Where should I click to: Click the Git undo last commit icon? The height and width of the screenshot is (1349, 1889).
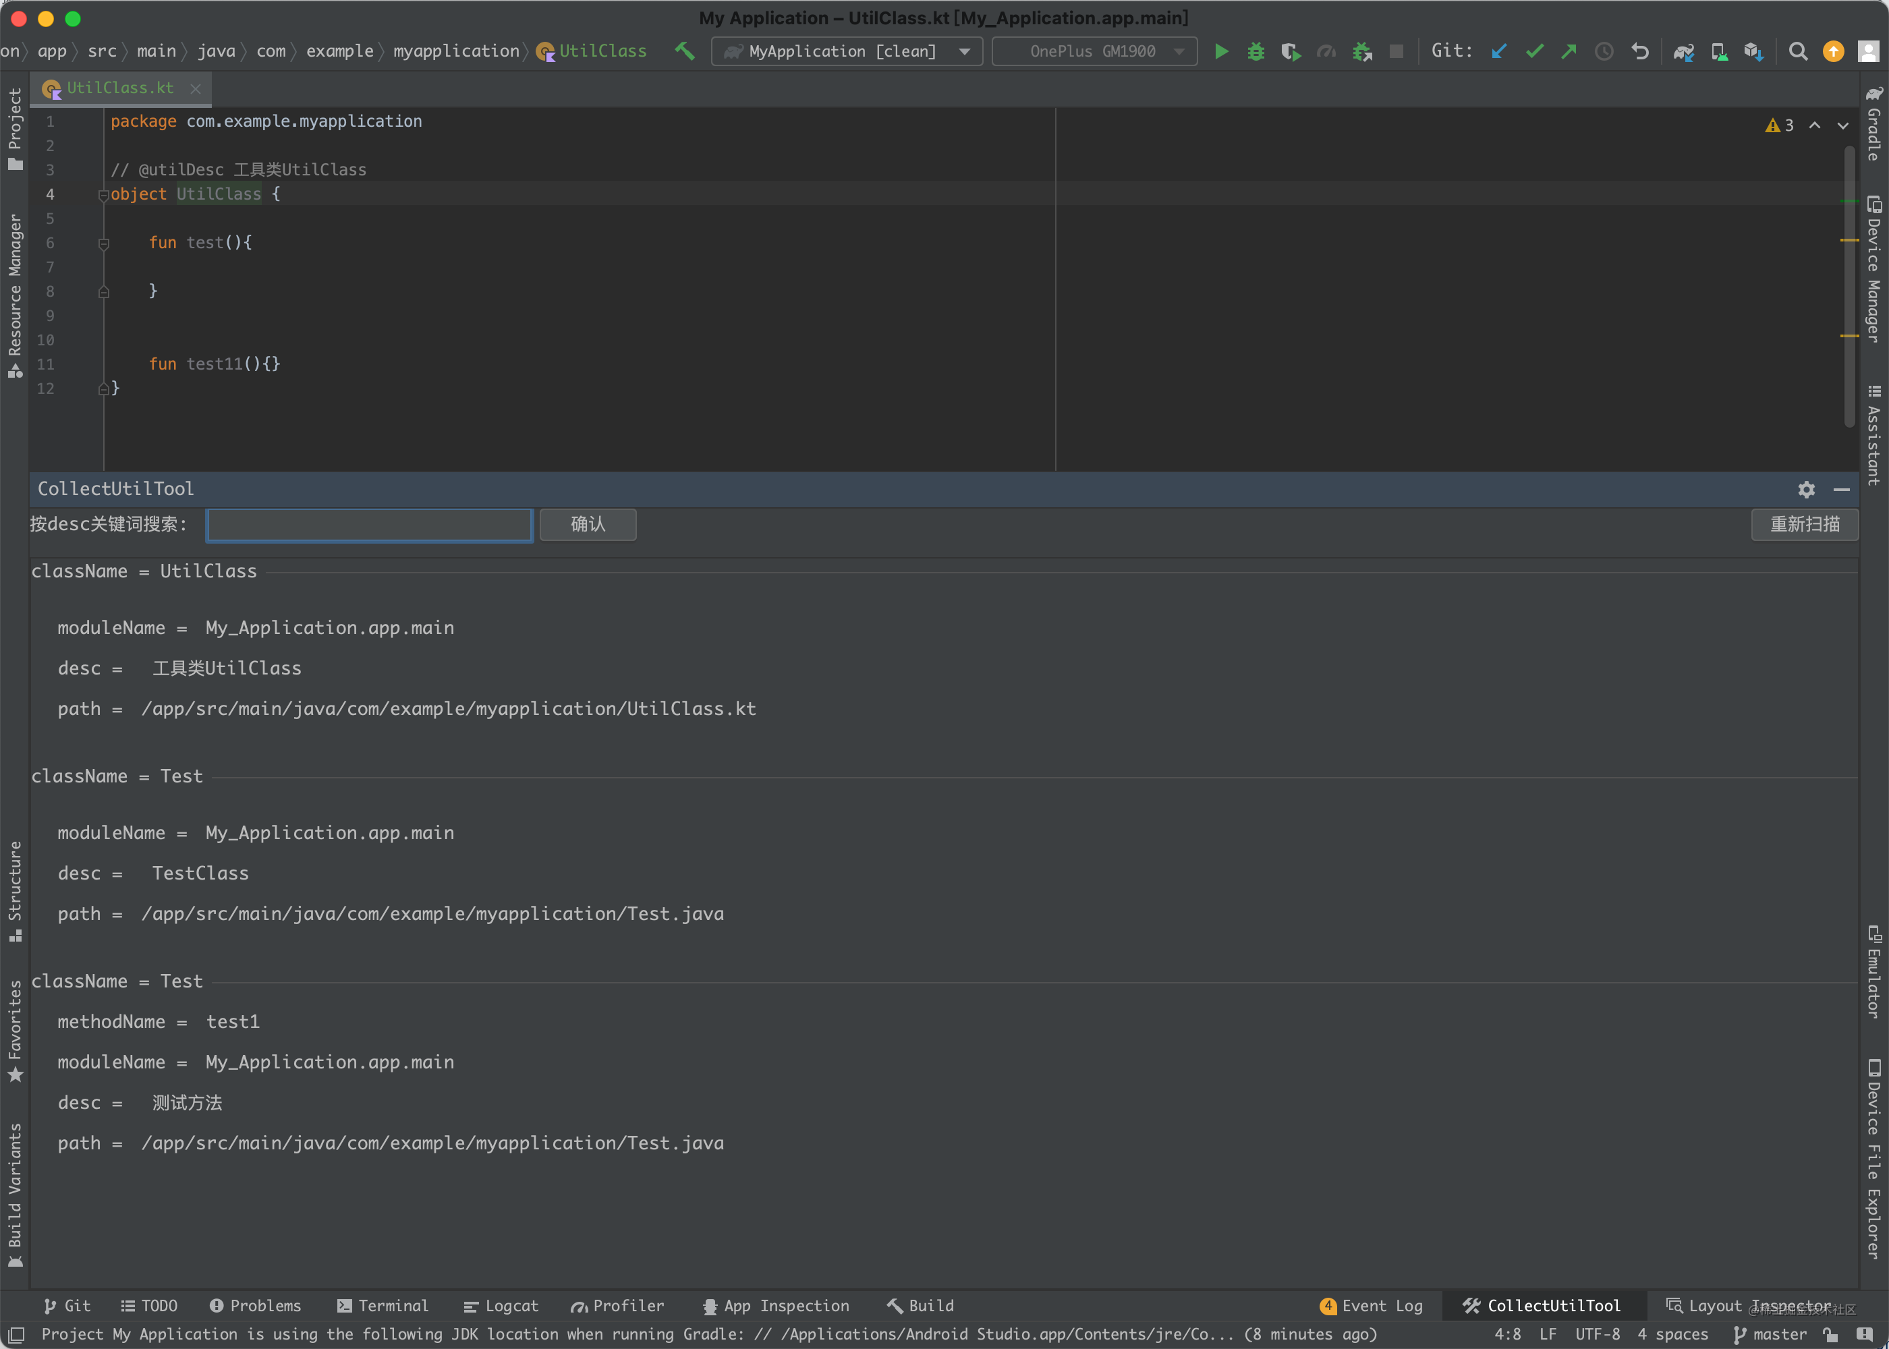point(1641,51)
